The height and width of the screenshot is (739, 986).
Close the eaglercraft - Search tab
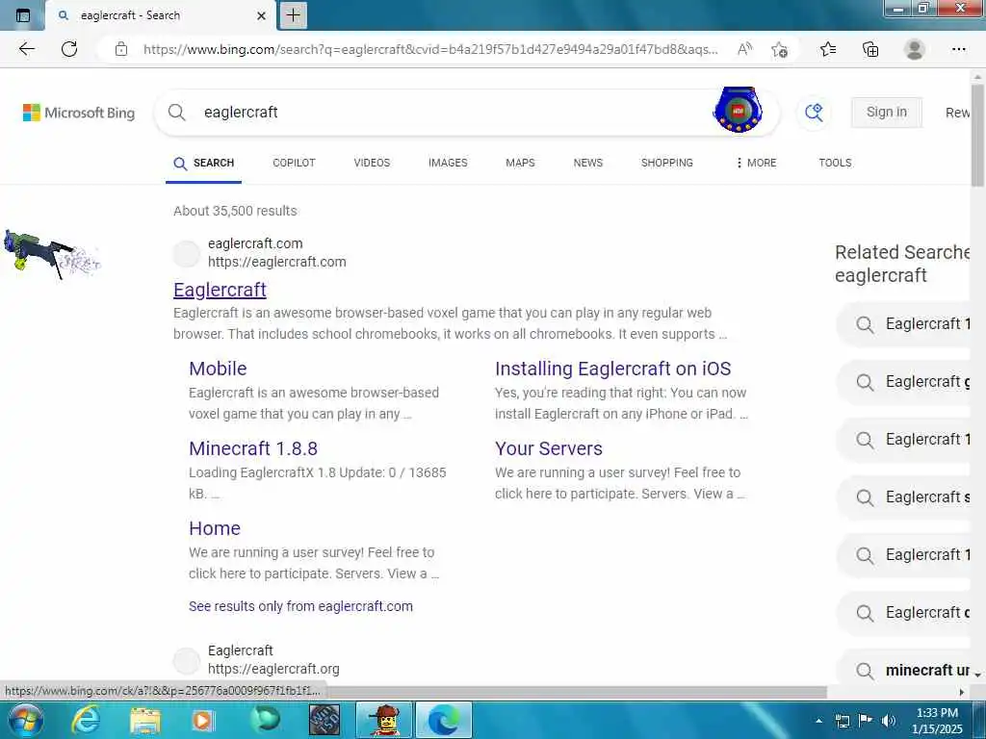point(262,15)
